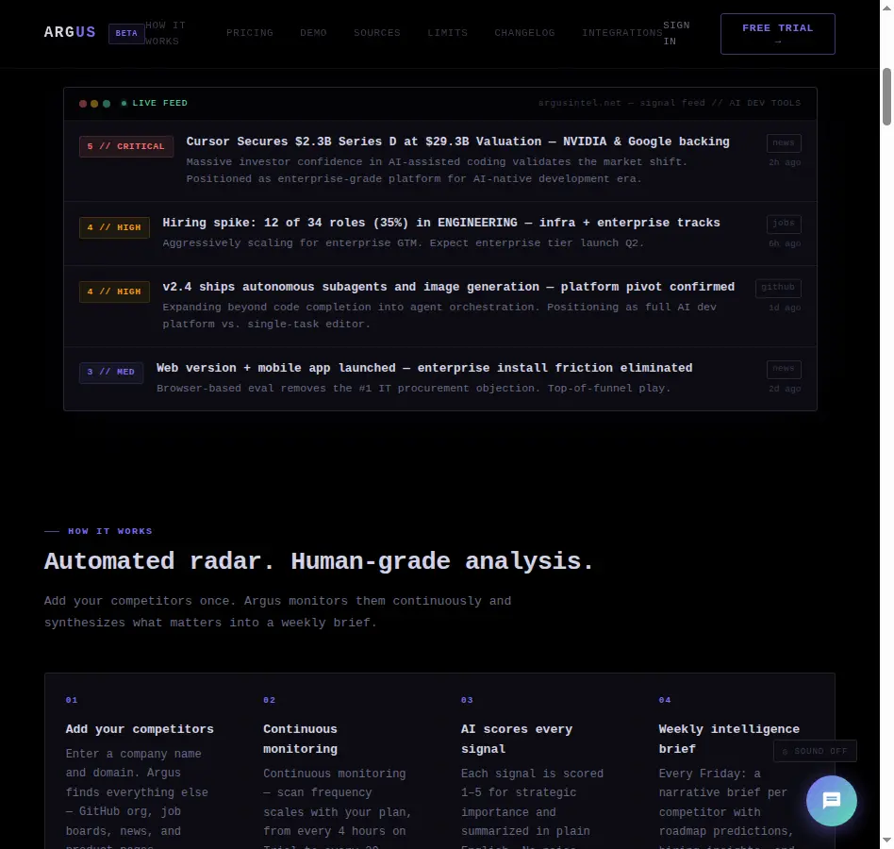Click the scrollbar down arrow
The image size is (894, 849).
click(886, 841)
